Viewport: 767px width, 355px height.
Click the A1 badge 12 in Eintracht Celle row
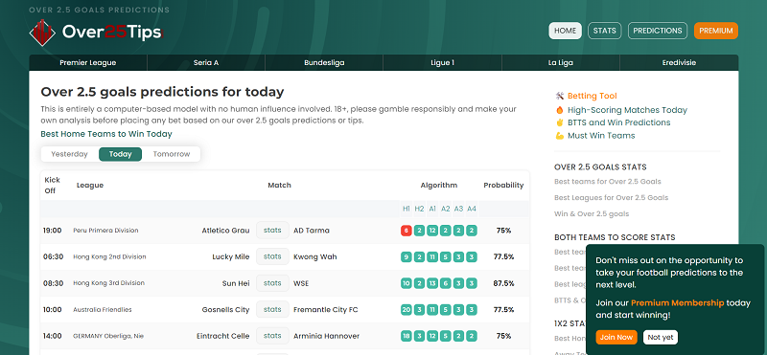click(432, 336)
